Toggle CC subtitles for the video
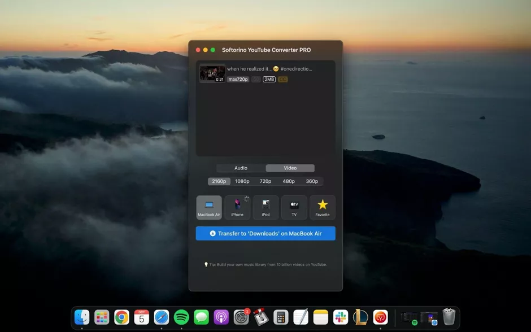The height and width of the screenshot is (332, 531). tap(282, 79)
